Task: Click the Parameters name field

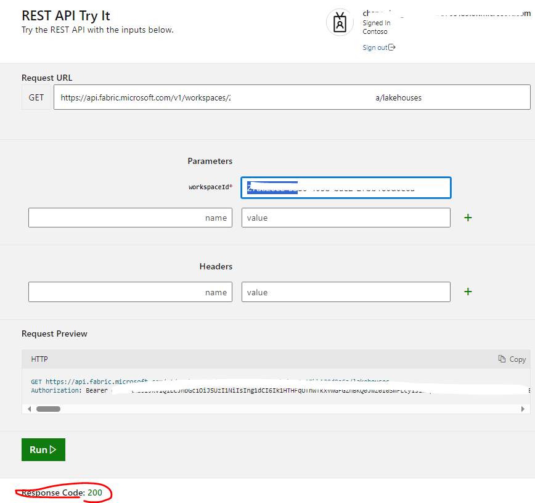Action: click(x=130, y=218)
